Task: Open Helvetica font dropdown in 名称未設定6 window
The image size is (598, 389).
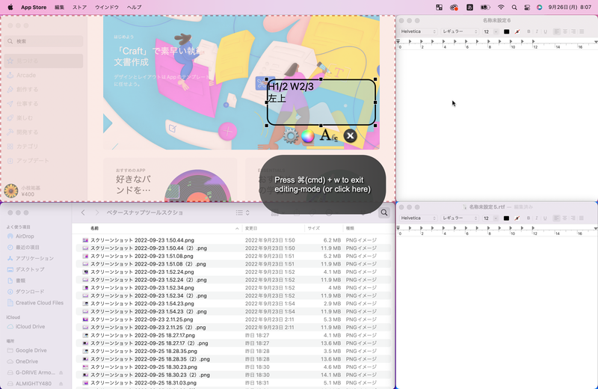Action: pos(418,31)
